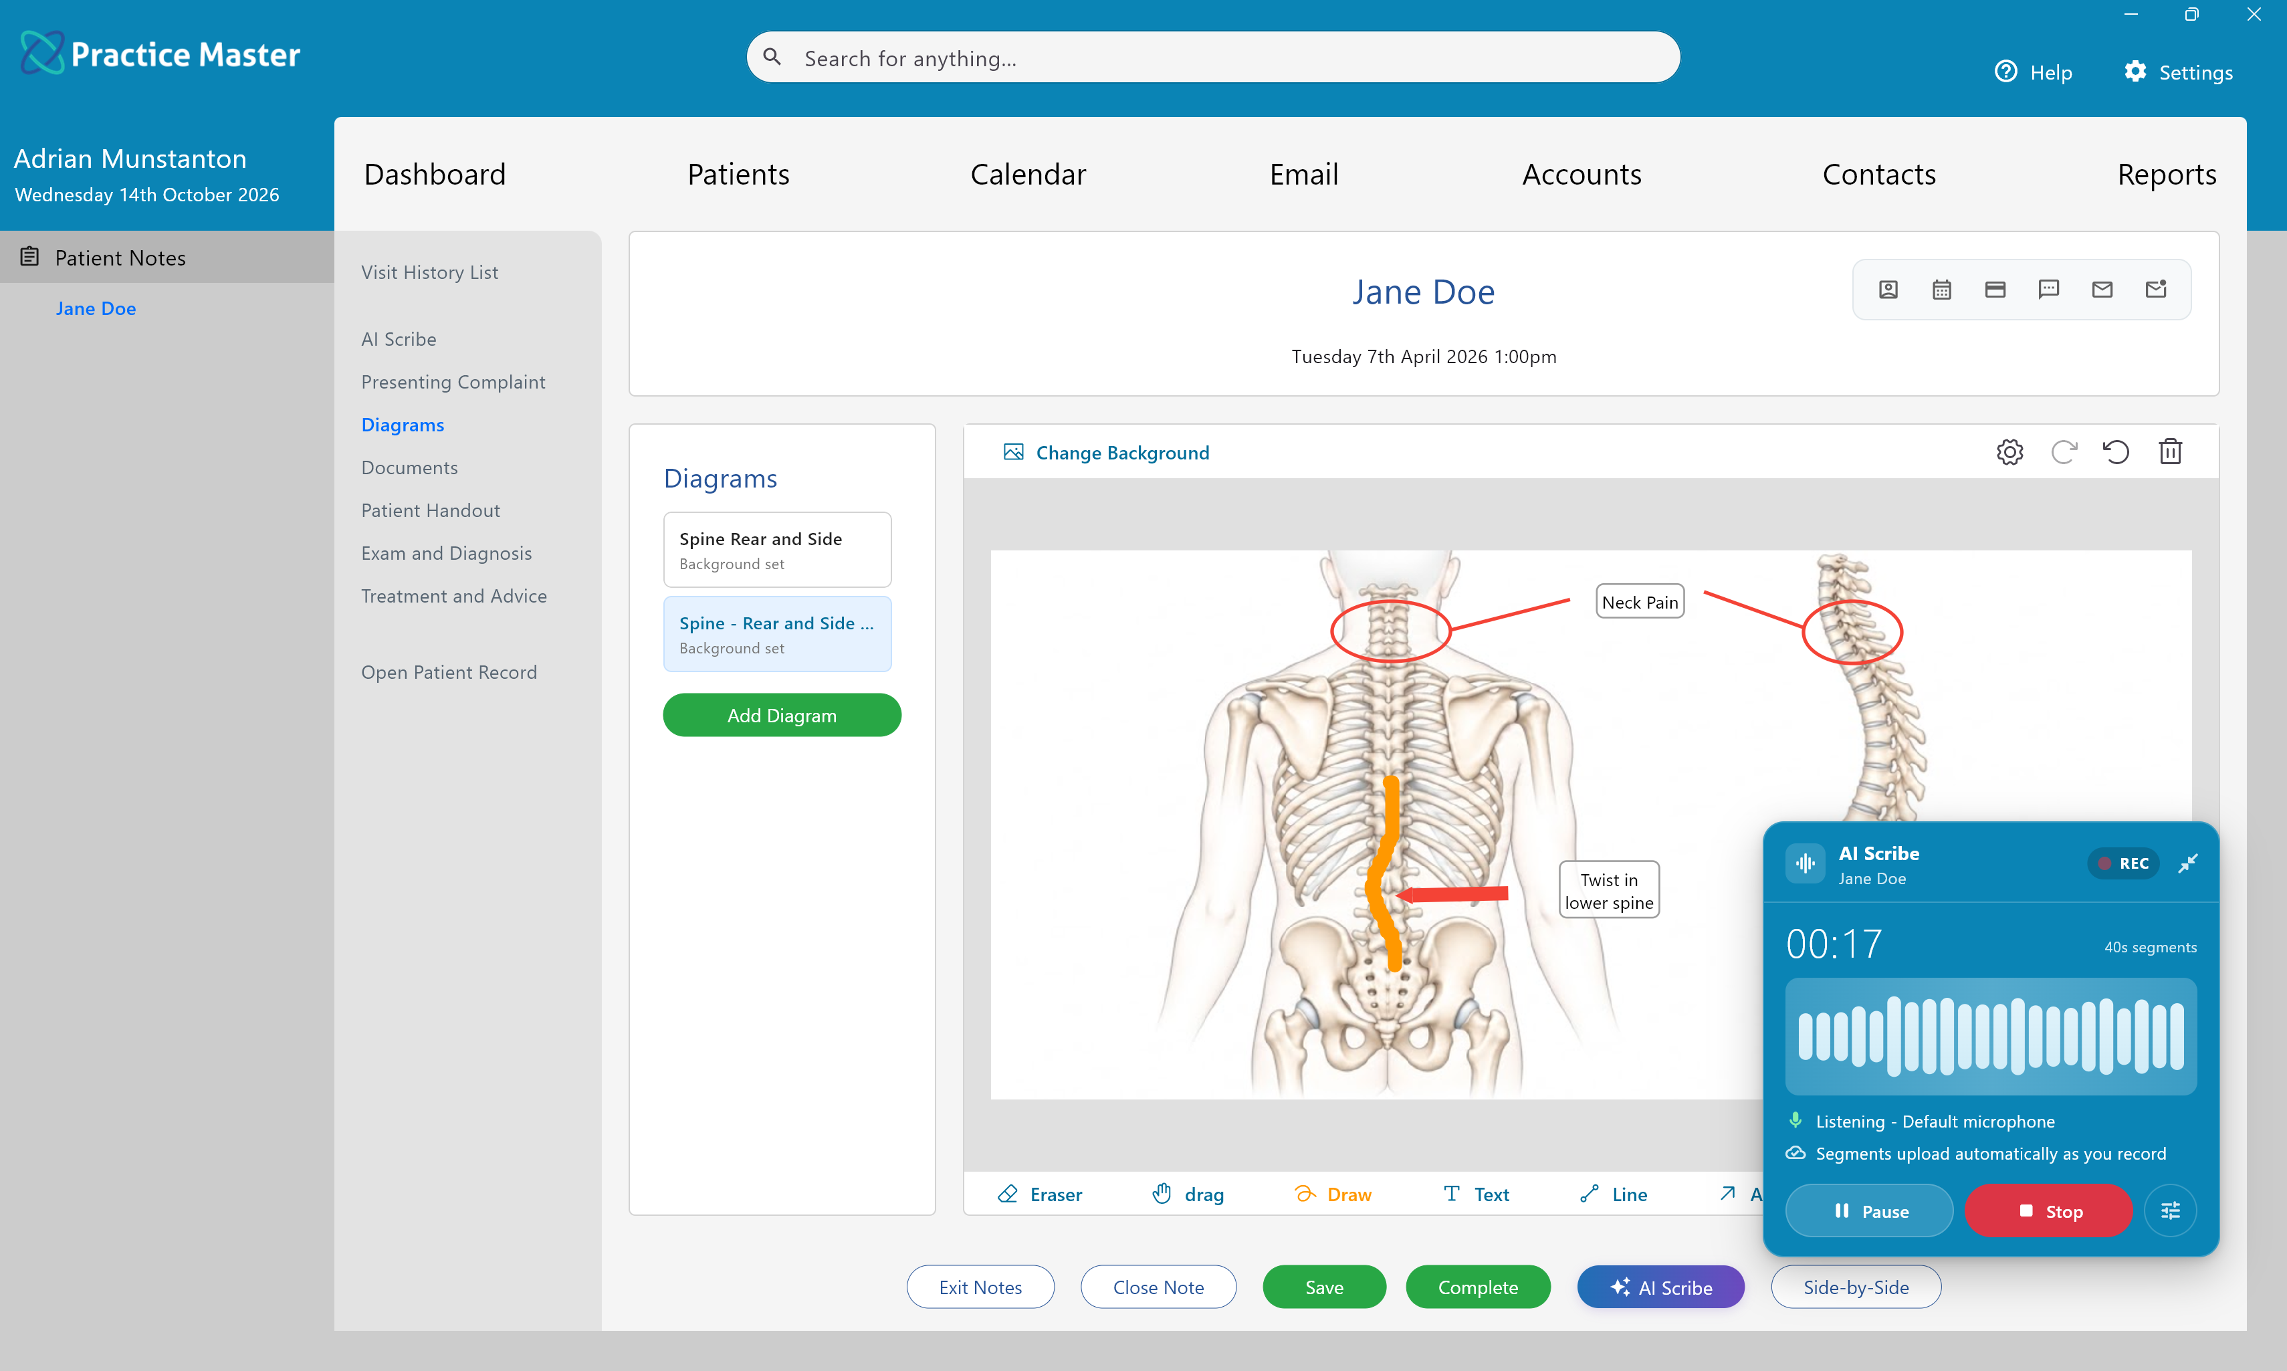Open Patient Record link

pos(449,673)
